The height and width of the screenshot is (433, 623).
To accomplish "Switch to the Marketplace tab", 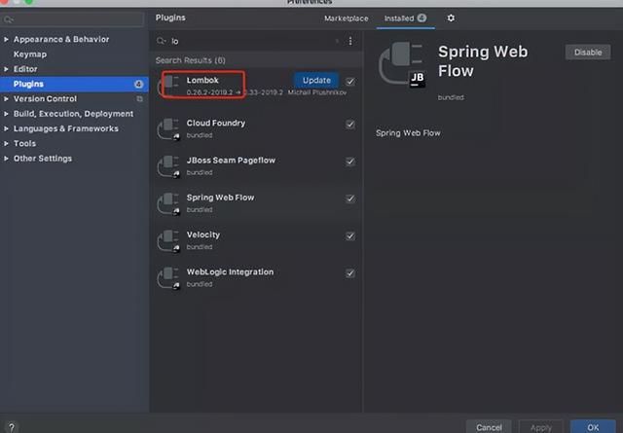I will tap(346, 18).
